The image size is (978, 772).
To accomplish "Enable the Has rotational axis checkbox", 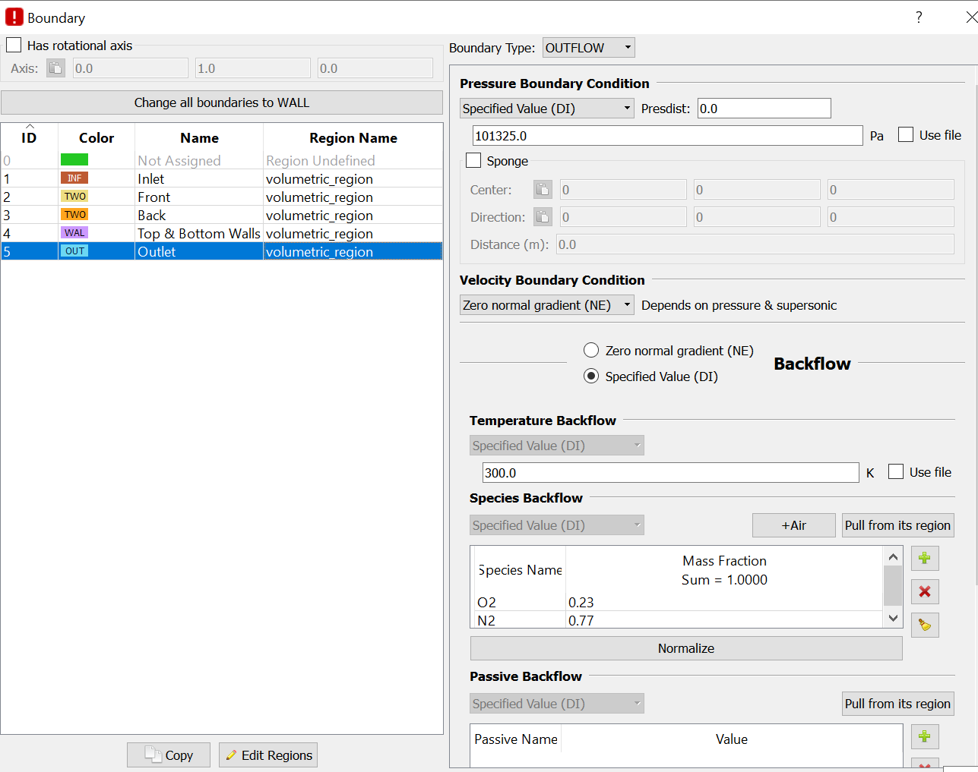I will pos(14,46).
